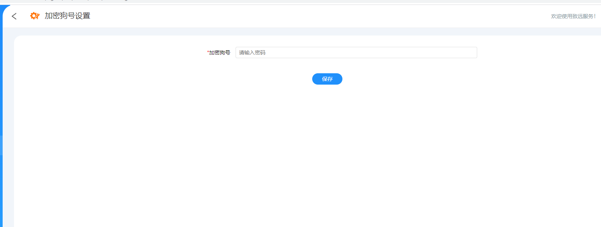This screenshot has height=227, width=601.
Task: Click the red asterisk before 加密狗号
Action: [208, 52]
